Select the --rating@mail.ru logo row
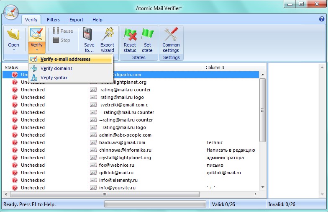Screen dimensions: 328x212 coord(131,127)
